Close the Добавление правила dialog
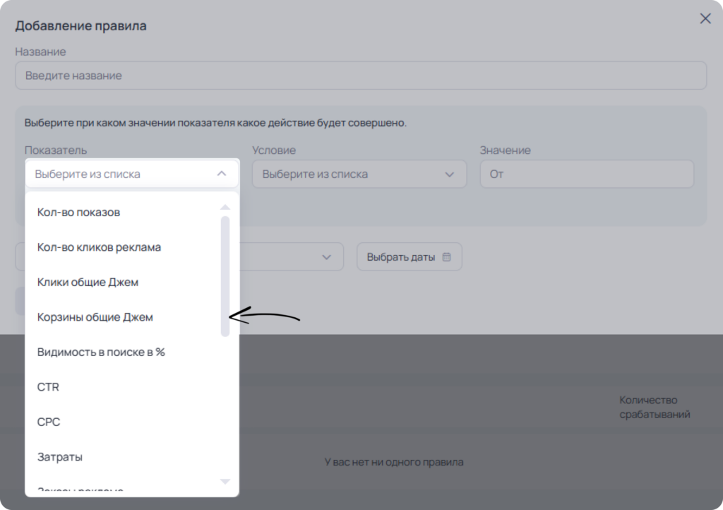 click(705, 18)
